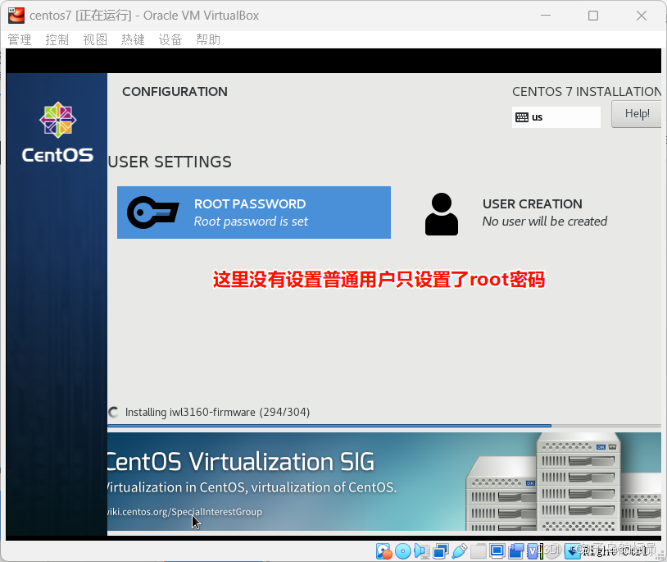Click the us keyboard layout indicator

click(556, 117)
